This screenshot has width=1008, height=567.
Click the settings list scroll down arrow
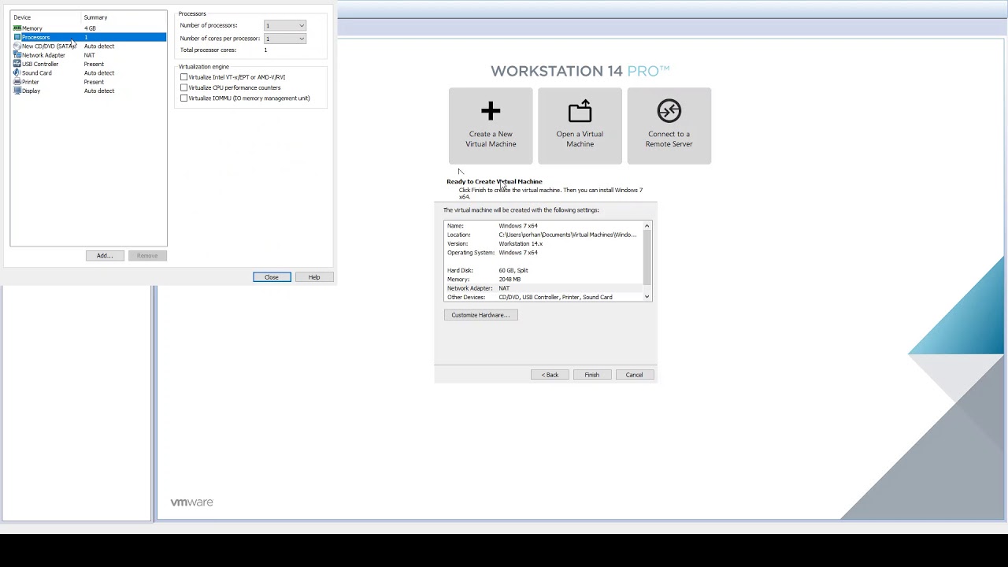(x=647, y=297)
